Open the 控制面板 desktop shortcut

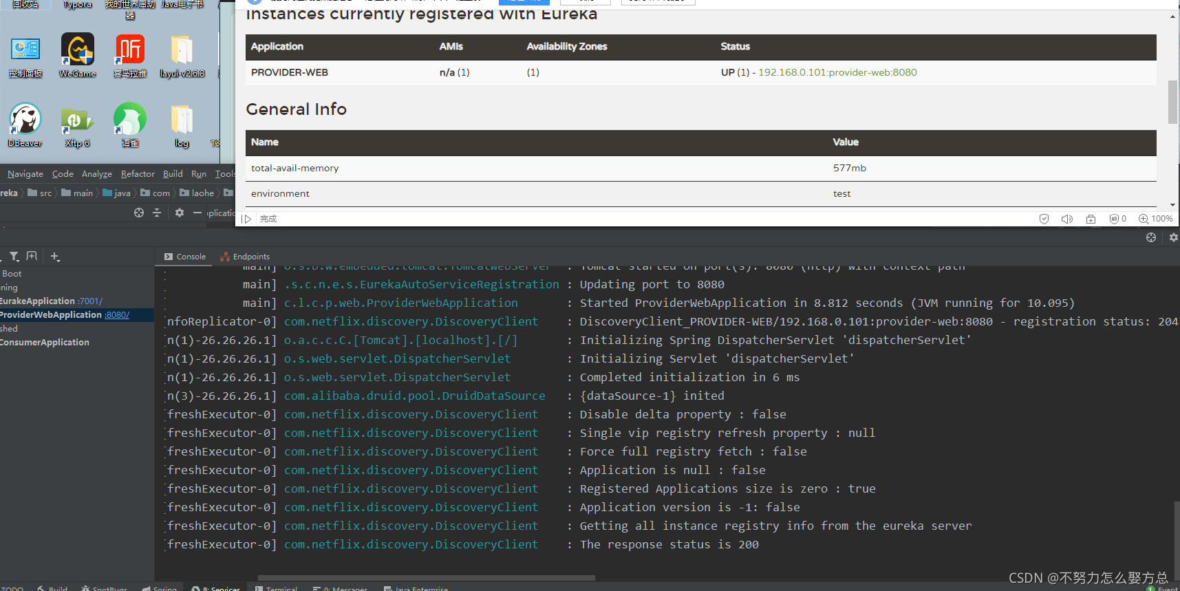click(x=25, y=56)
